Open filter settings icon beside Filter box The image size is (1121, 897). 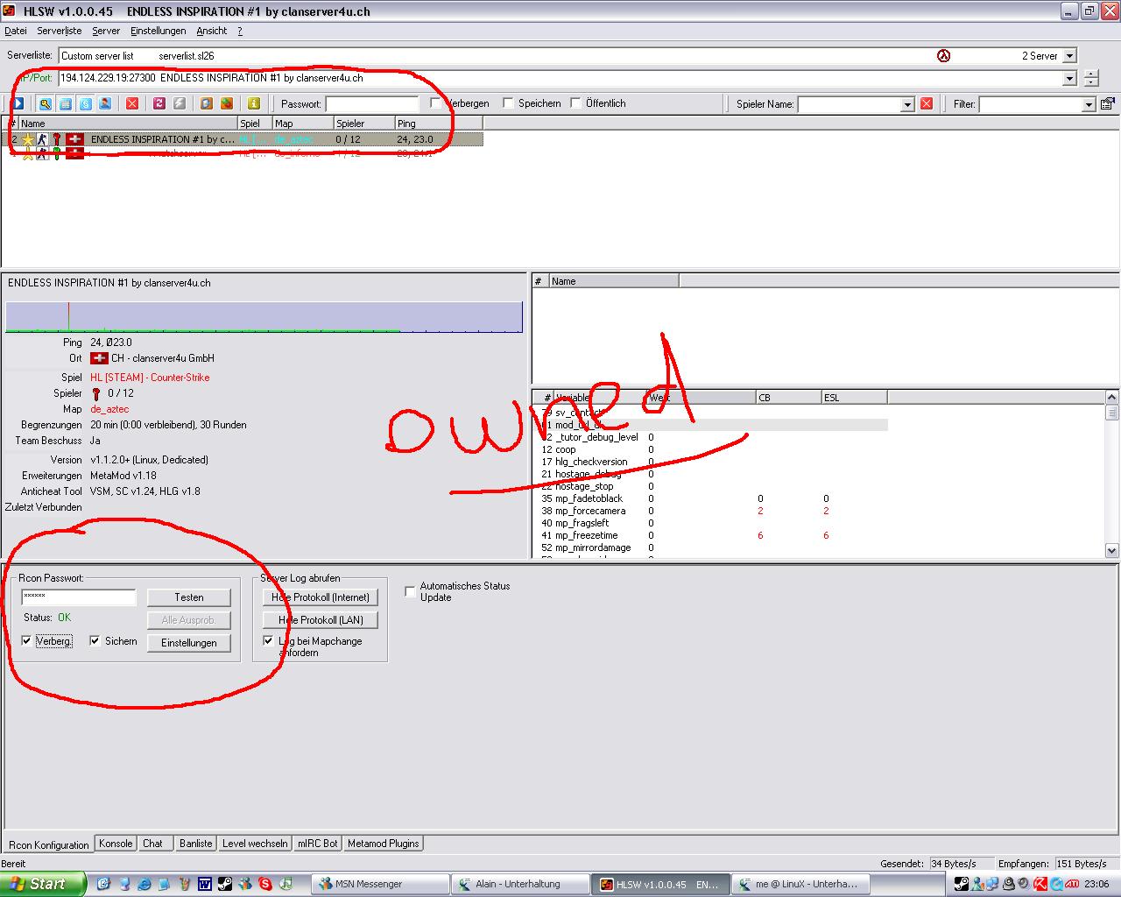click(x=1108, y=103)
